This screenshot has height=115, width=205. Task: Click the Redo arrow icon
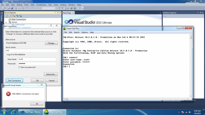(x=32, y=8)
